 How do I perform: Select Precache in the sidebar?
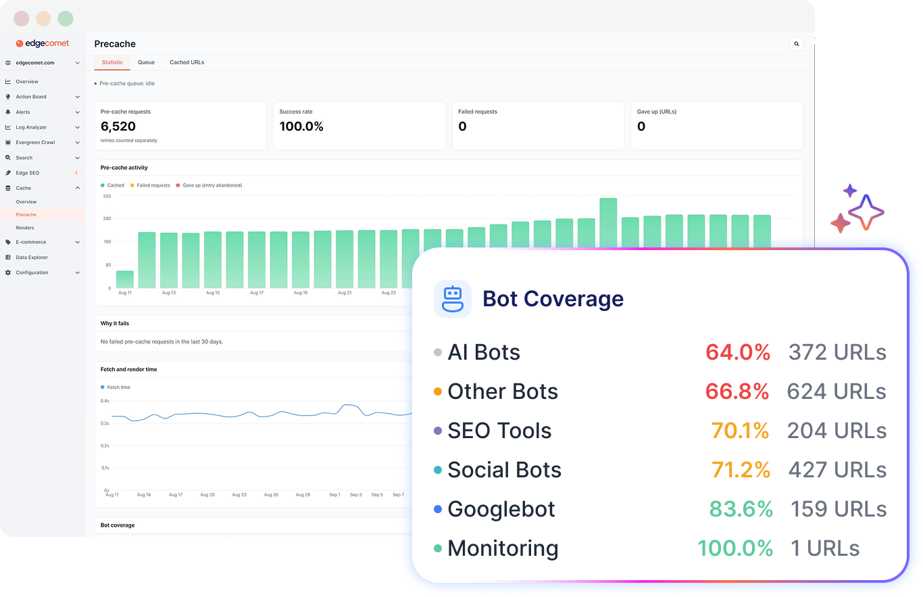click(x=43, y=215)
